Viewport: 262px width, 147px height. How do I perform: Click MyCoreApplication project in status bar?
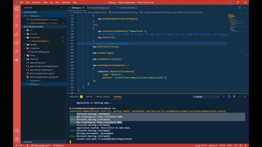41,145
